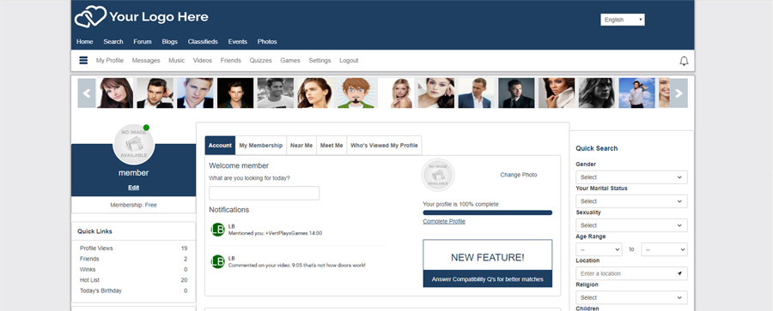Click the black-and-white woman carousel thumbnail

coord(597,93)
